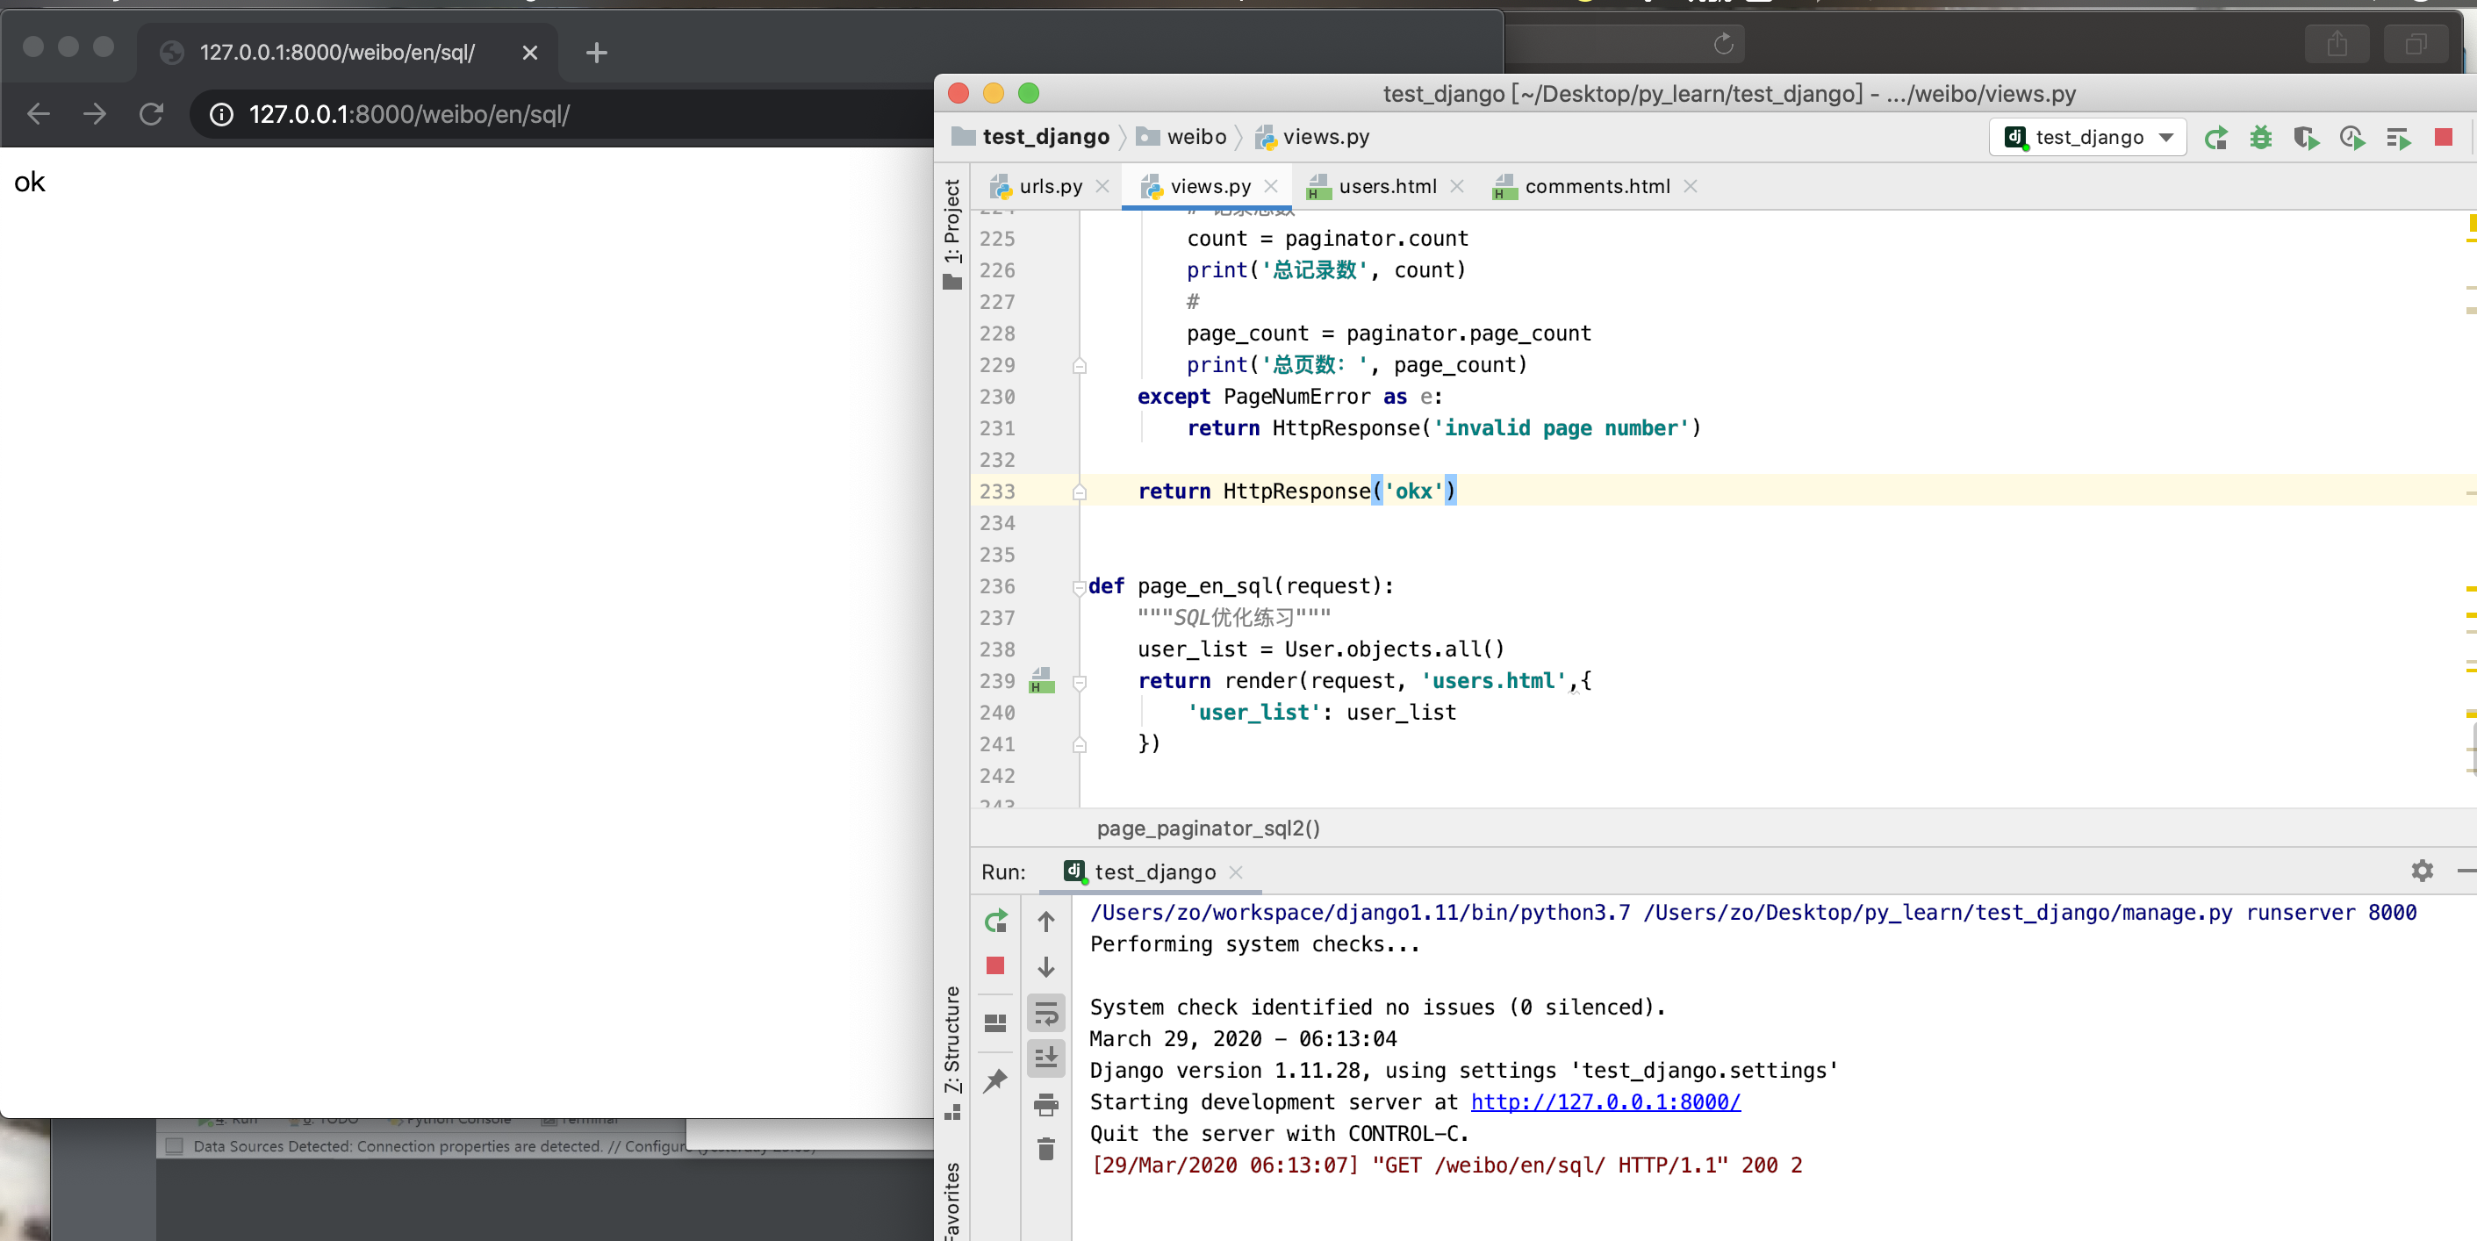Image resolution: width=2477 pixels, height=1241 pixels.
Task: Click fold end marker at line 241
Action: [1079, 745]
